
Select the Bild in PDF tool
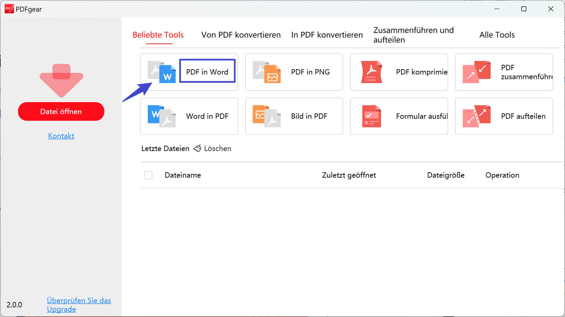pyautogui.click(x=294, y=116)
